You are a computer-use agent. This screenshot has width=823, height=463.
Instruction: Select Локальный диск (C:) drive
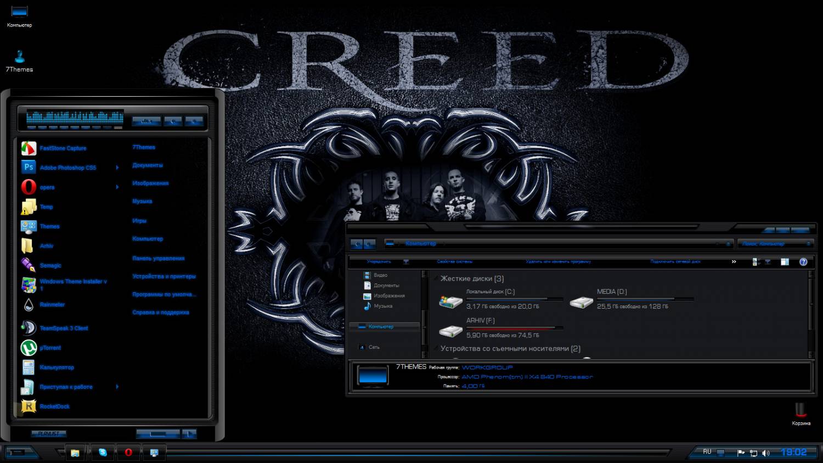coord(501,299)
